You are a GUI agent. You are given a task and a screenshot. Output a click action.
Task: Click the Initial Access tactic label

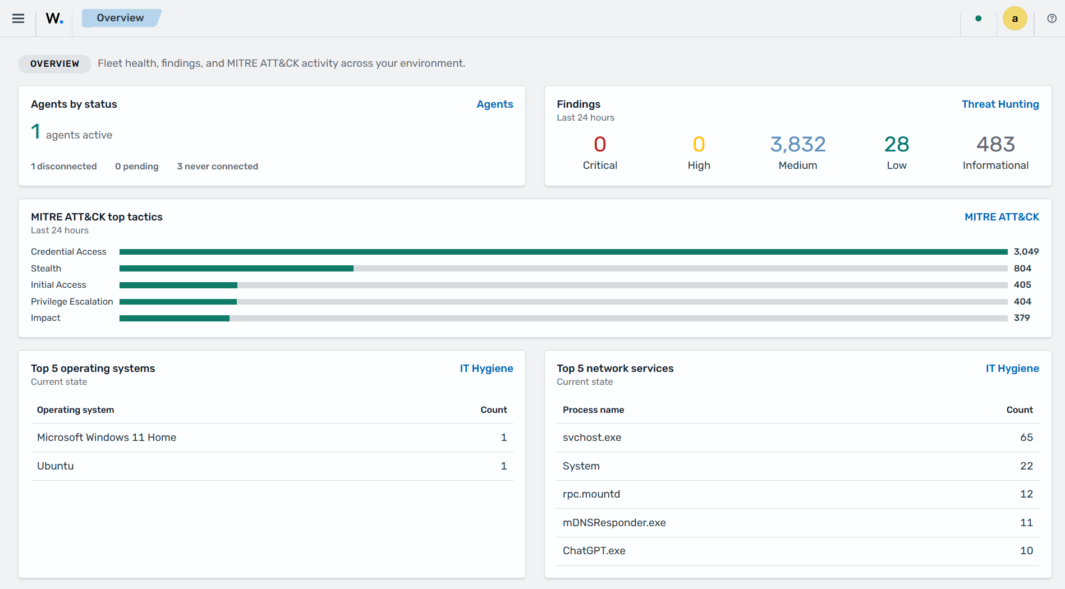pos(58,285)
